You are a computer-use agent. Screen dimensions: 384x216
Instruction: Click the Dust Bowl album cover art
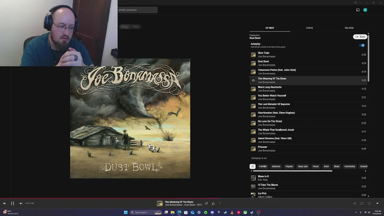(x=130, y=118)
